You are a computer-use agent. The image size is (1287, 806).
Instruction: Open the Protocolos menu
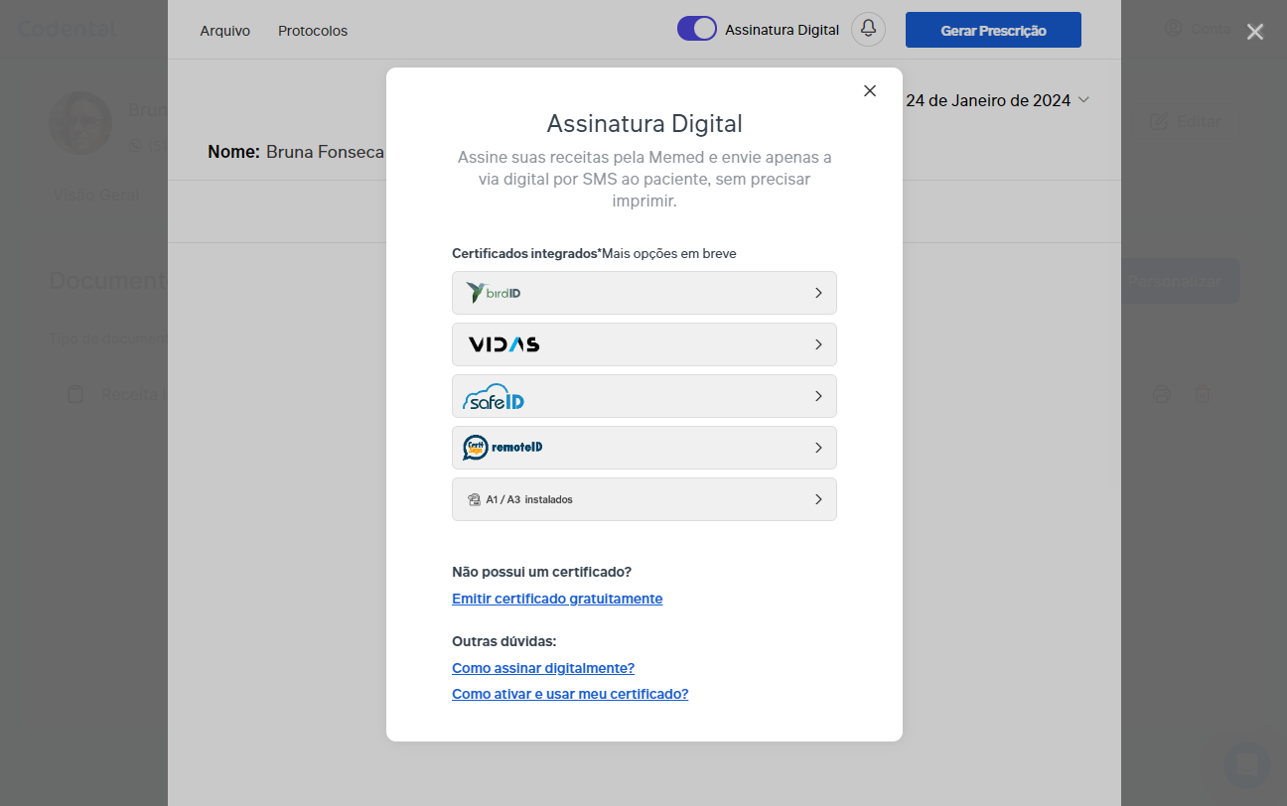point(313,31)
